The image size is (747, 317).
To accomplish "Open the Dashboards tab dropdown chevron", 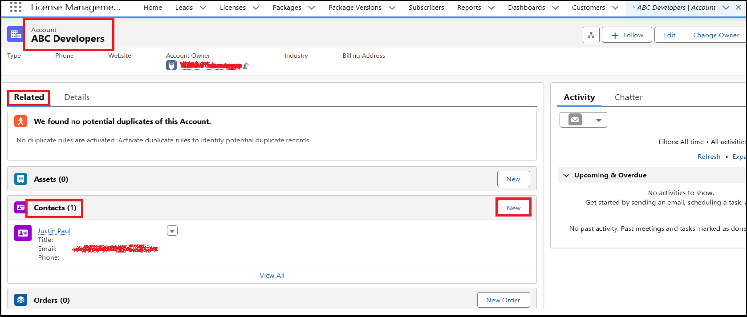I will coord(555,8).
